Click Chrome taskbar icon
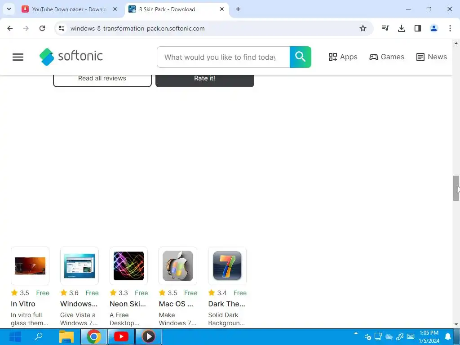460x345 pixels. (93, 337)
